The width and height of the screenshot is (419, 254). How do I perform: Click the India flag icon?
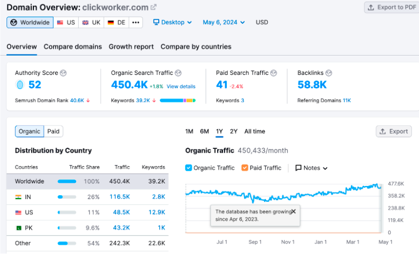click(18, 197)
